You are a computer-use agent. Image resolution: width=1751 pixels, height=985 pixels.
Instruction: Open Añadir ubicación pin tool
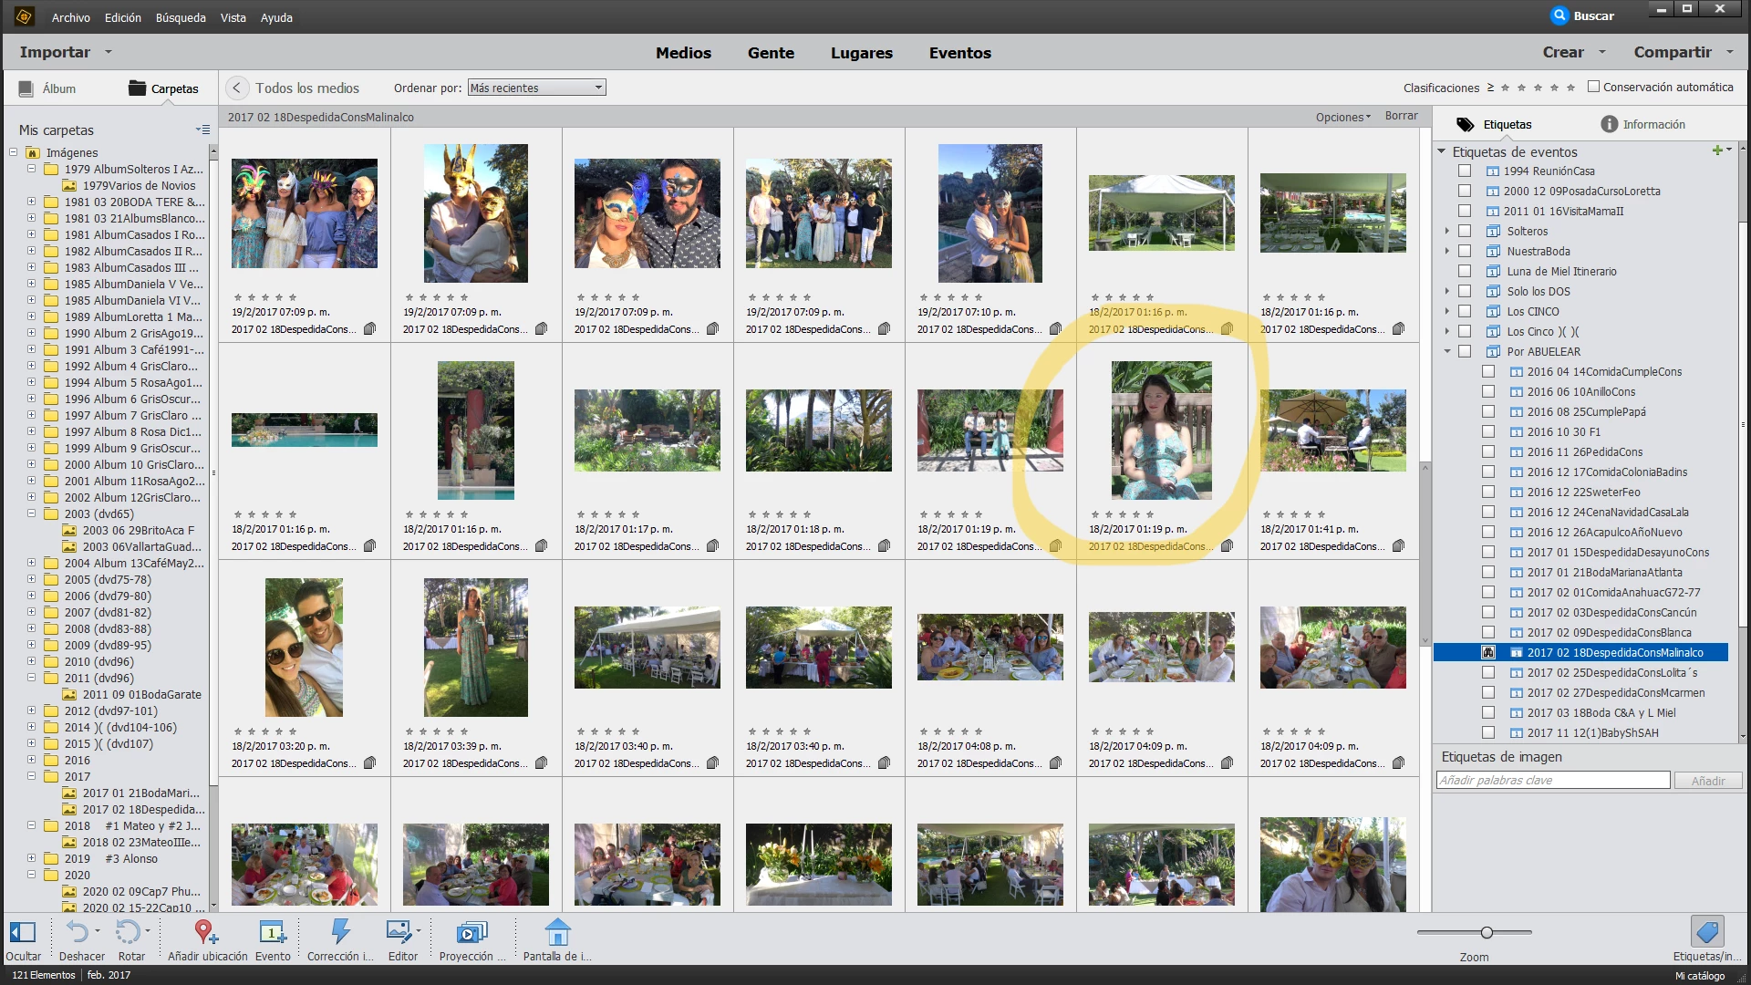click(x=206, y=932)
